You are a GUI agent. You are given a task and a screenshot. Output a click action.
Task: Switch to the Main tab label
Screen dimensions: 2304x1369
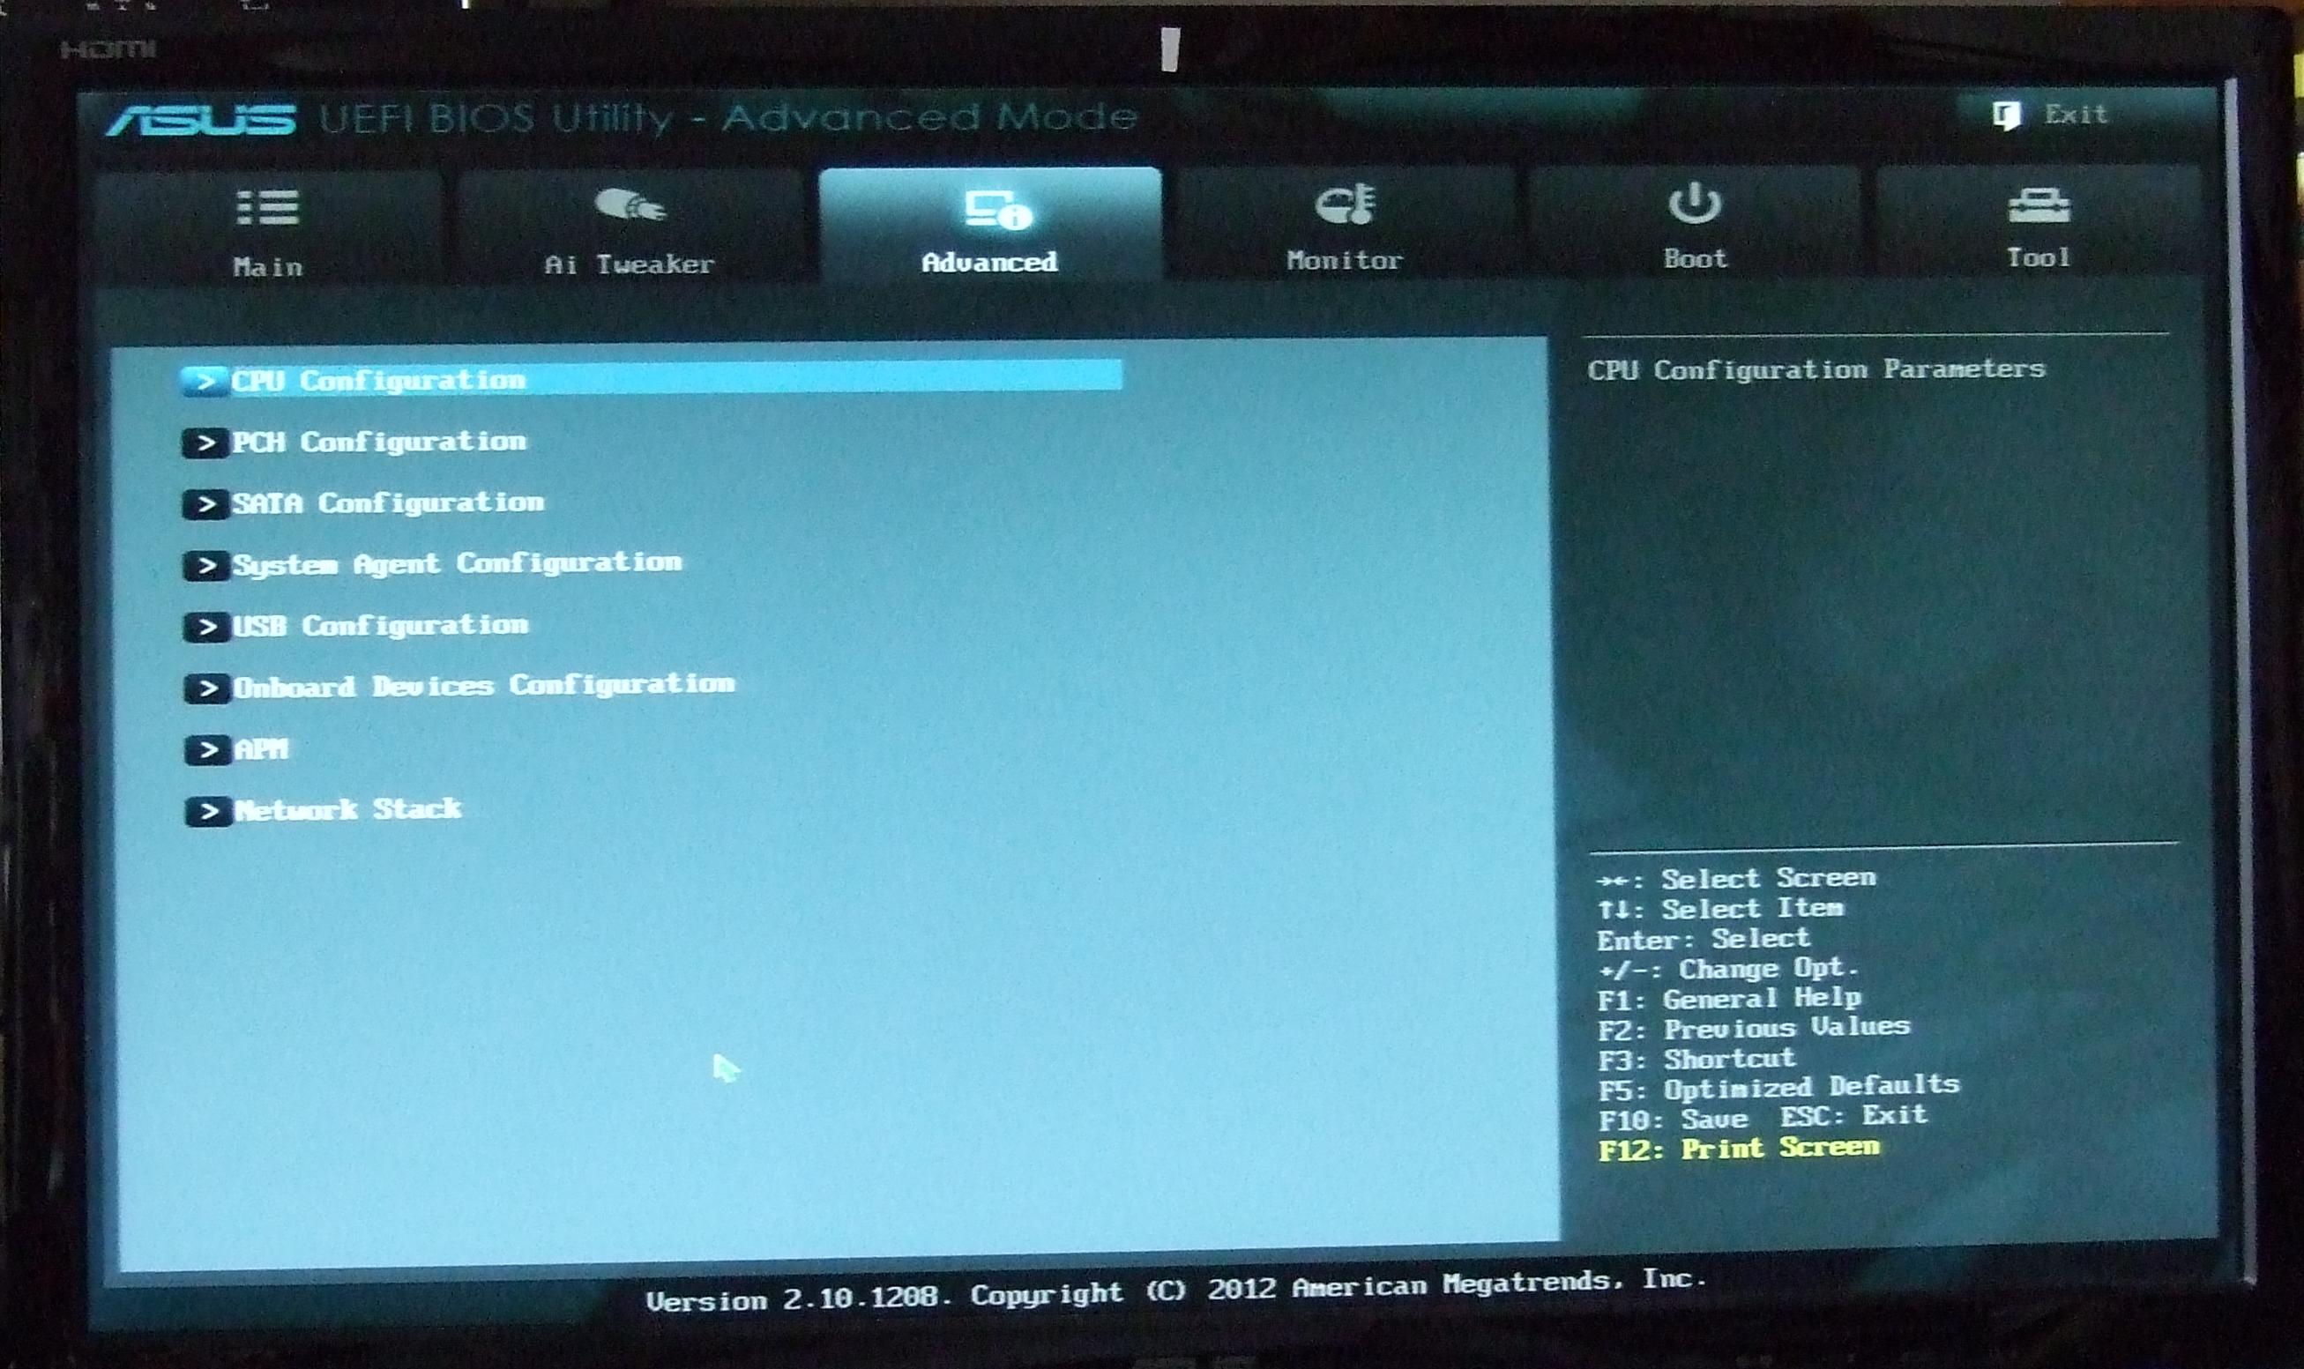267,266
